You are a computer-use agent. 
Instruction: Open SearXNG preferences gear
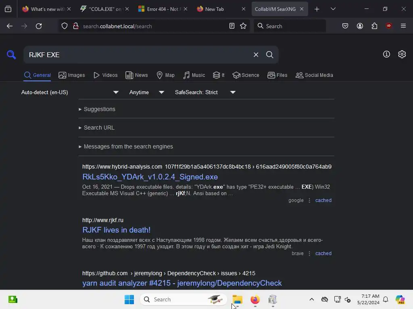402,54
